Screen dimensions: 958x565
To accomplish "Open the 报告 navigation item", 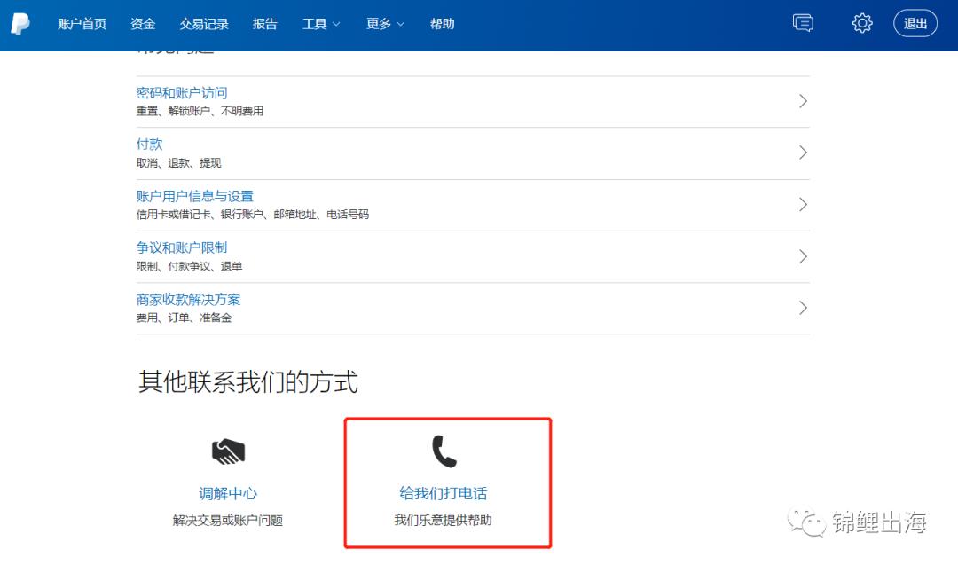I will [x=265, y=24].
